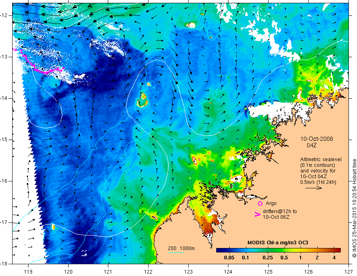The height and width of the screenshot is (276, 357).
Task: Click the 122 longitude axis label
Action: pyautogui.click(x=148, y=272)
